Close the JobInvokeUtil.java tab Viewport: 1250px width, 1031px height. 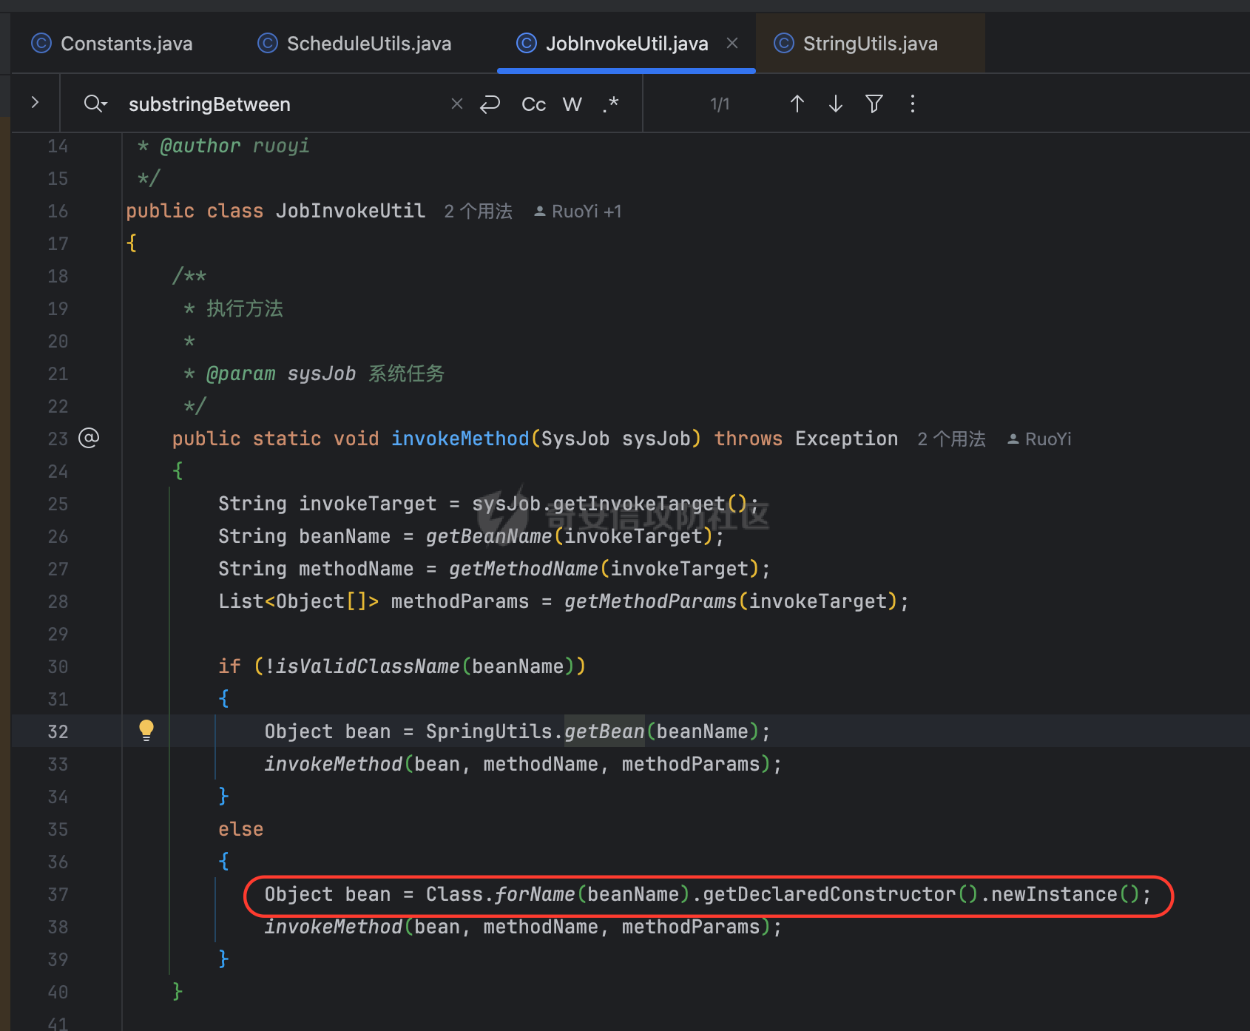[732, 44]
